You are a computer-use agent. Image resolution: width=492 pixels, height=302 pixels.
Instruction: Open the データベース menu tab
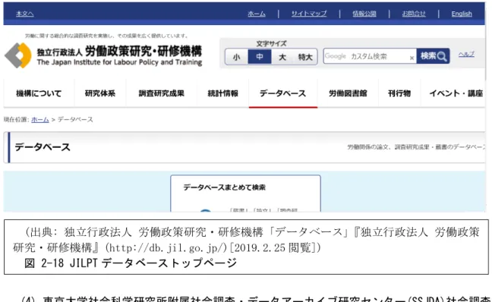coord(282,93)
